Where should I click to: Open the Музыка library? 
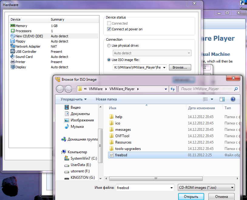click(74, 126)
